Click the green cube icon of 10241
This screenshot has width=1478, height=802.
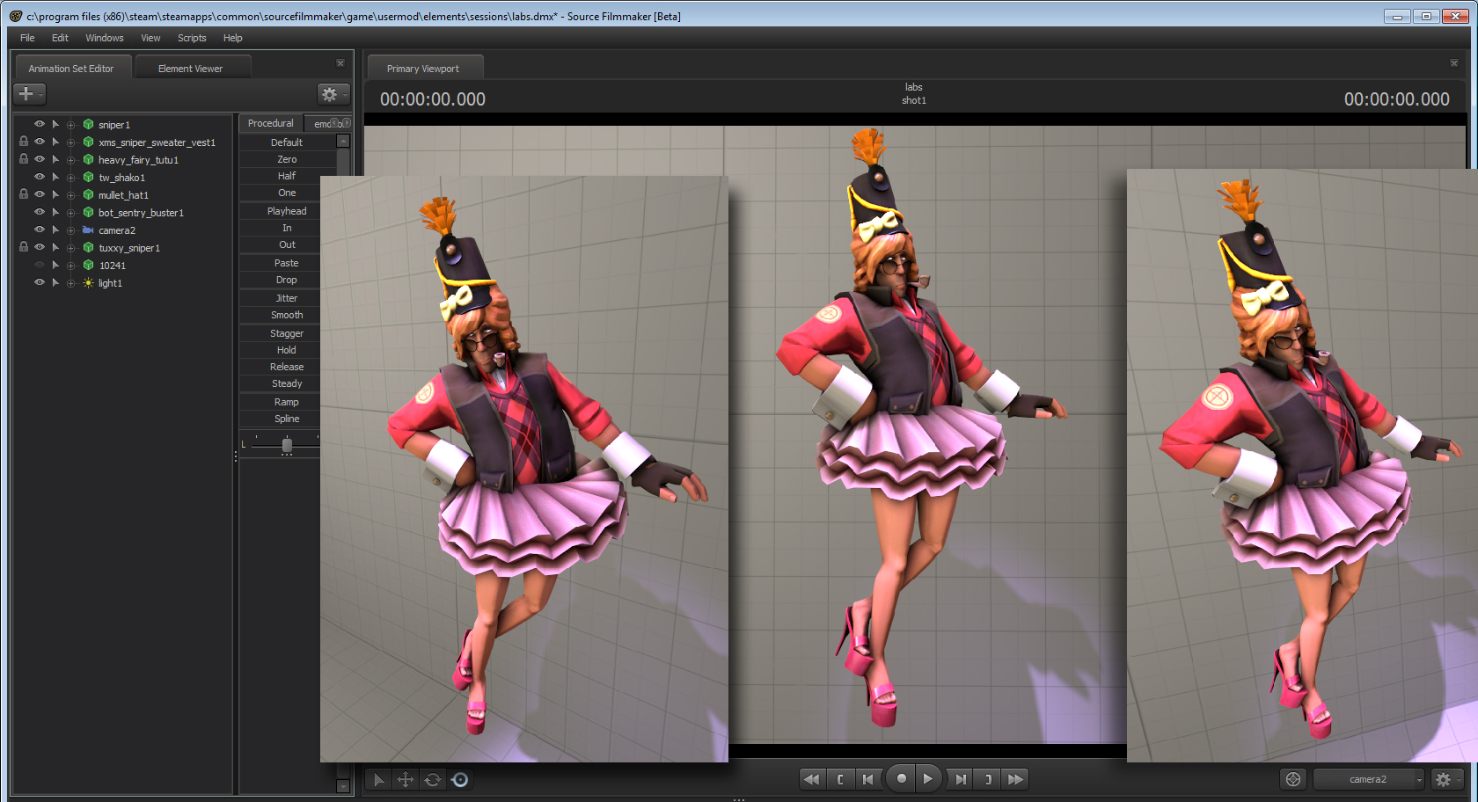pos(88,266)
